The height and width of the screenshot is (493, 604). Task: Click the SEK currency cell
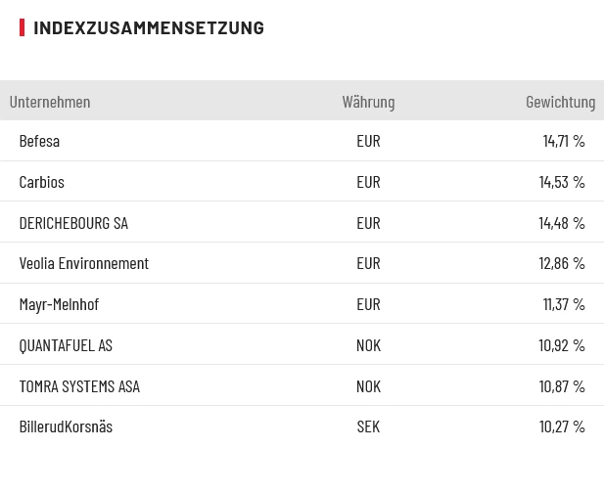(x=368, y=426)
